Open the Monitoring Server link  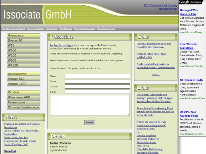(146, 142)
